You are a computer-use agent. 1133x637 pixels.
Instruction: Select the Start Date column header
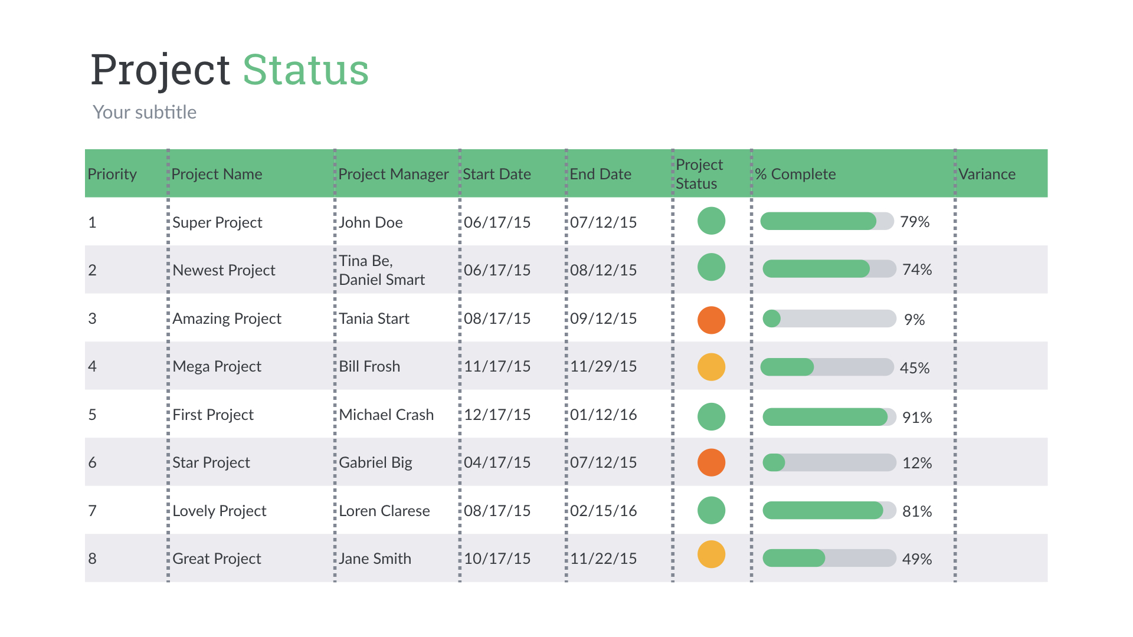coord(496,174)
